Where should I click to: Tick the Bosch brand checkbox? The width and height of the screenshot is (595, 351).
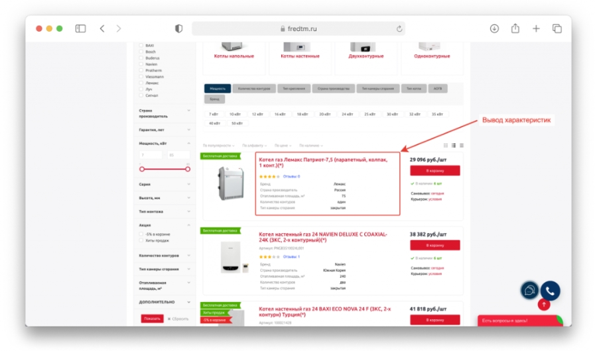click(141, 52)
